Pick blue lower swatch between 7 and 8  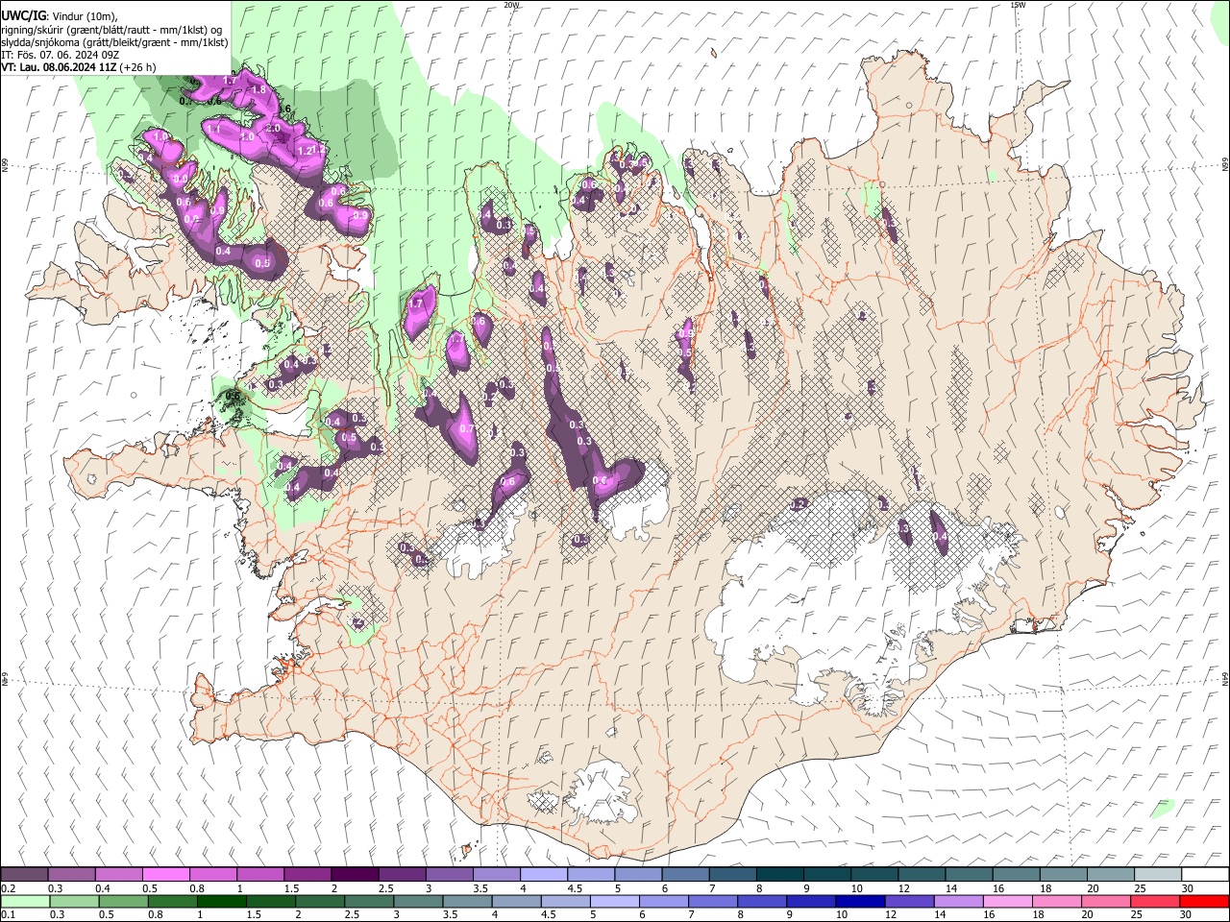[x=713, y=901]
